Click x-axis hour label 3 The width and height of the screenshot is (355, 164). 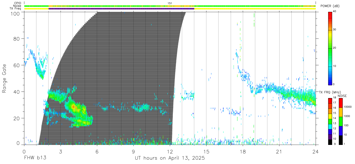[60, 152]
